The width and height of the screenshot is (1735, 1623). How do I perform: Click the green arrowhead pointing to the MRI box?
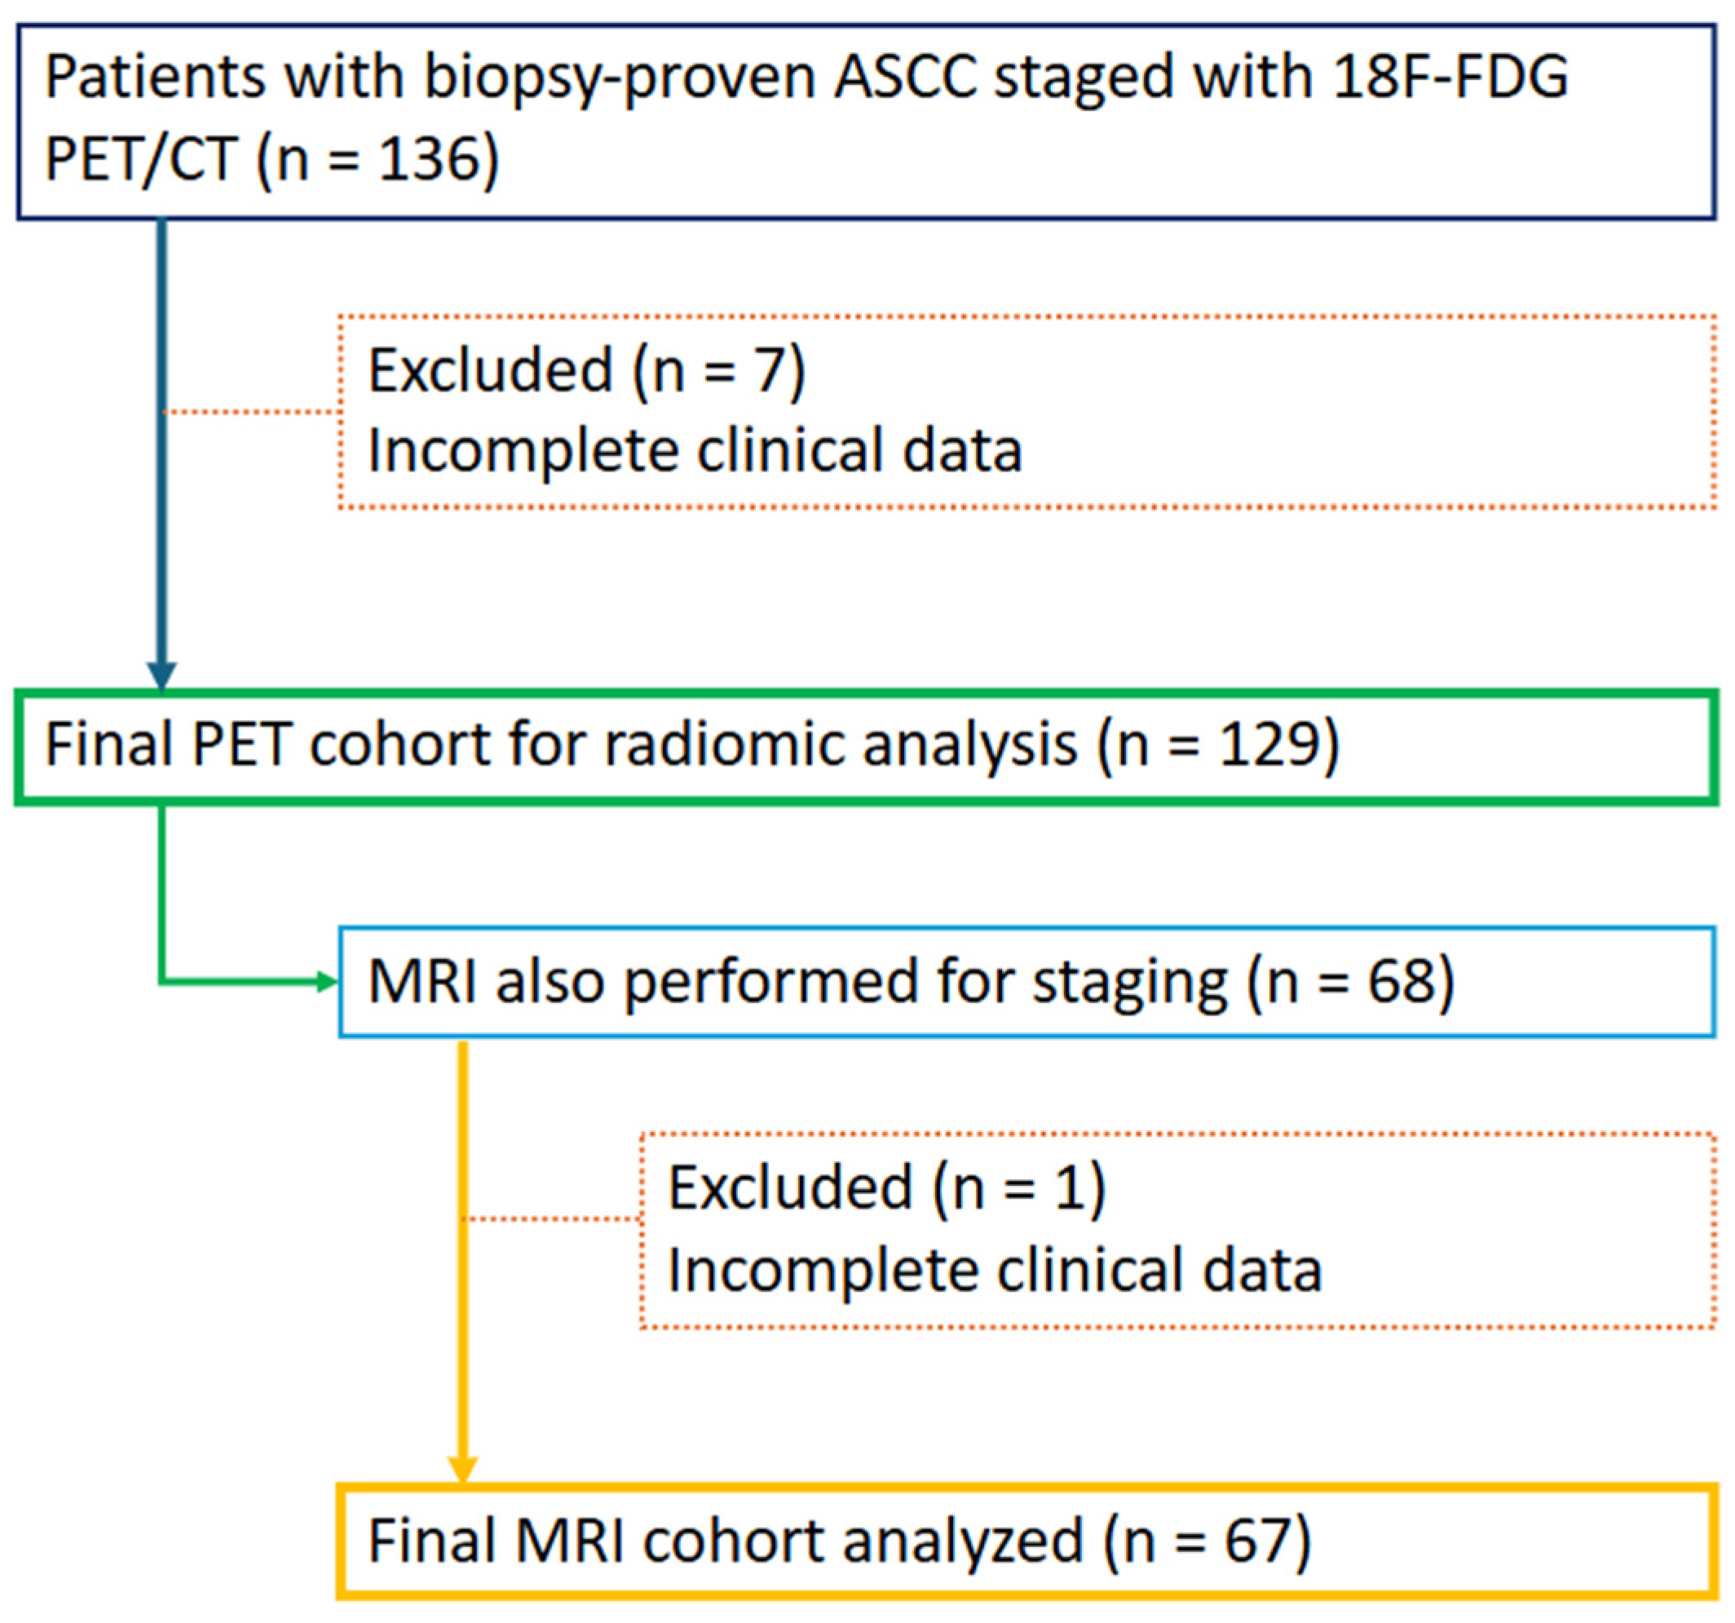pyautogui.click(x=326, y=983)
